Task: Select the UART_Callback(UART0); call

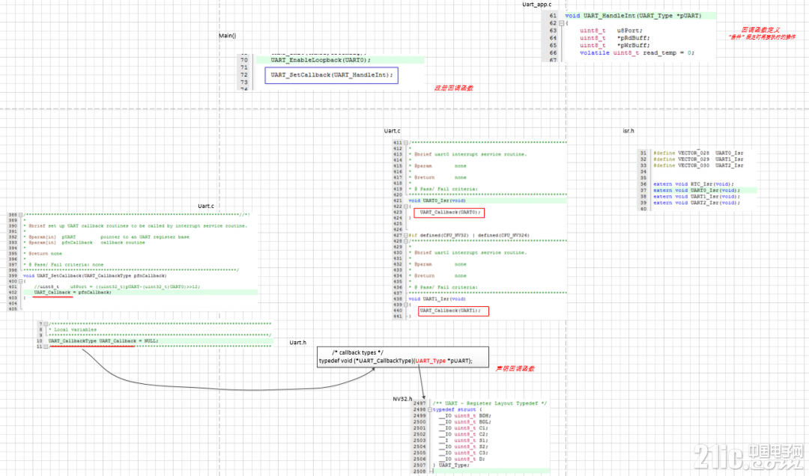Action: [x=450, y=212]
